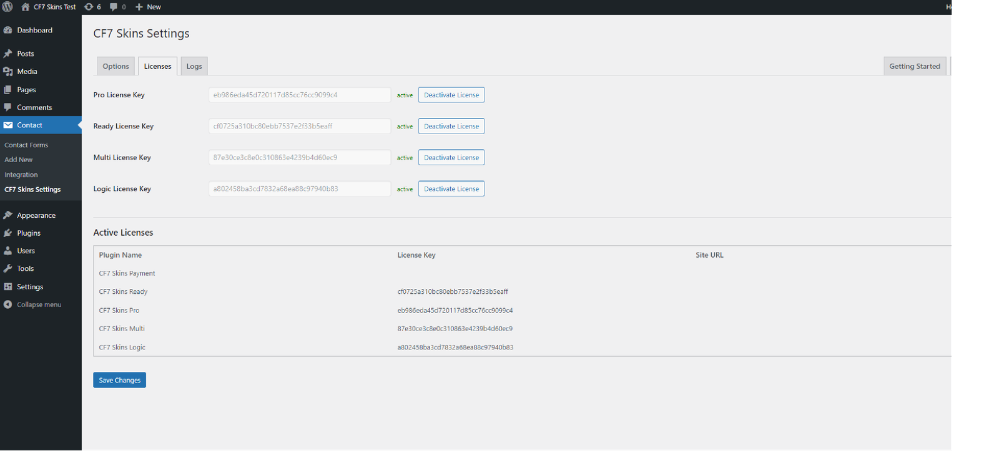Viewport: 999px width, 466px height.
Task: Click the WordPress logo icon
Action: pyautogui.click(x=7, y=7)
